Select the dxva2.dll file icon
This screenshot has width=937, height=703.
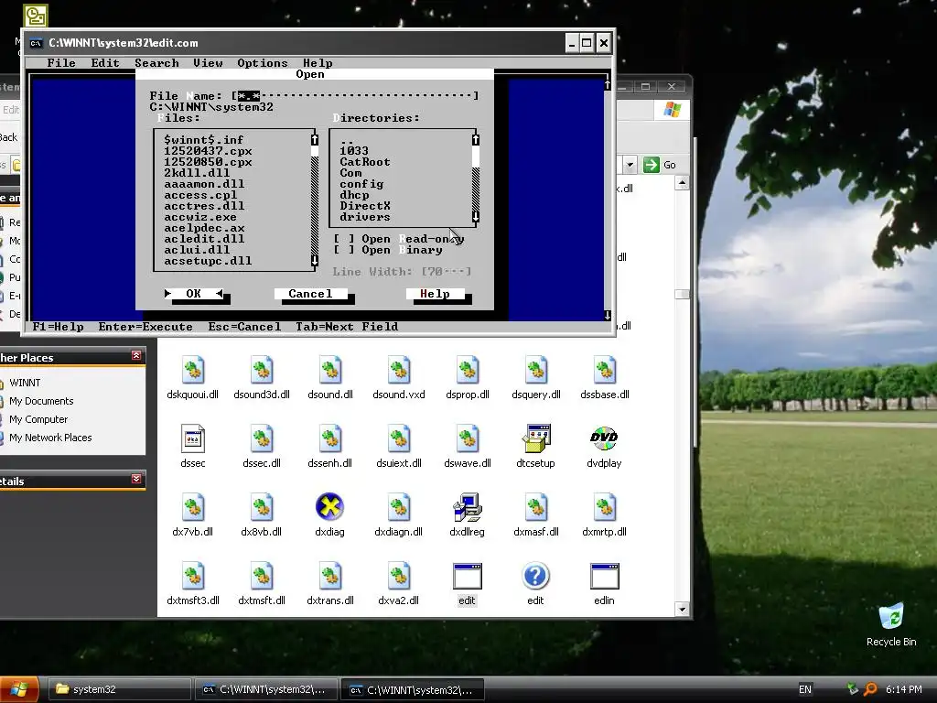pyautogui.click(x=399, y=577)
